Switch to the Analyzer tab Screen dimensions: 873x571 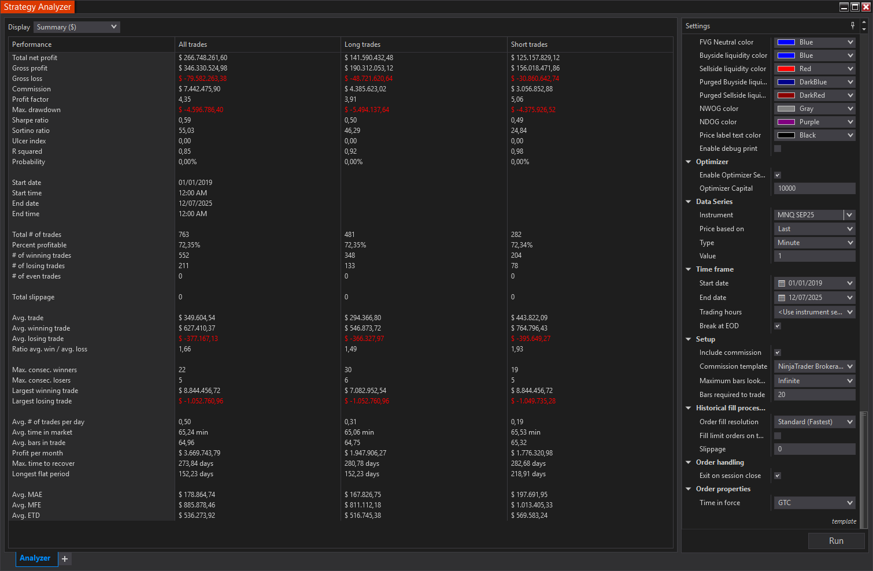[36, 558]
